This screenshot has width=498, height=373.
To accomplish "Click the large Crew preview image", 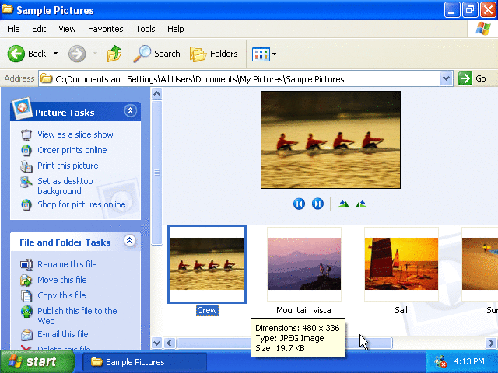I will coord(330,140).
